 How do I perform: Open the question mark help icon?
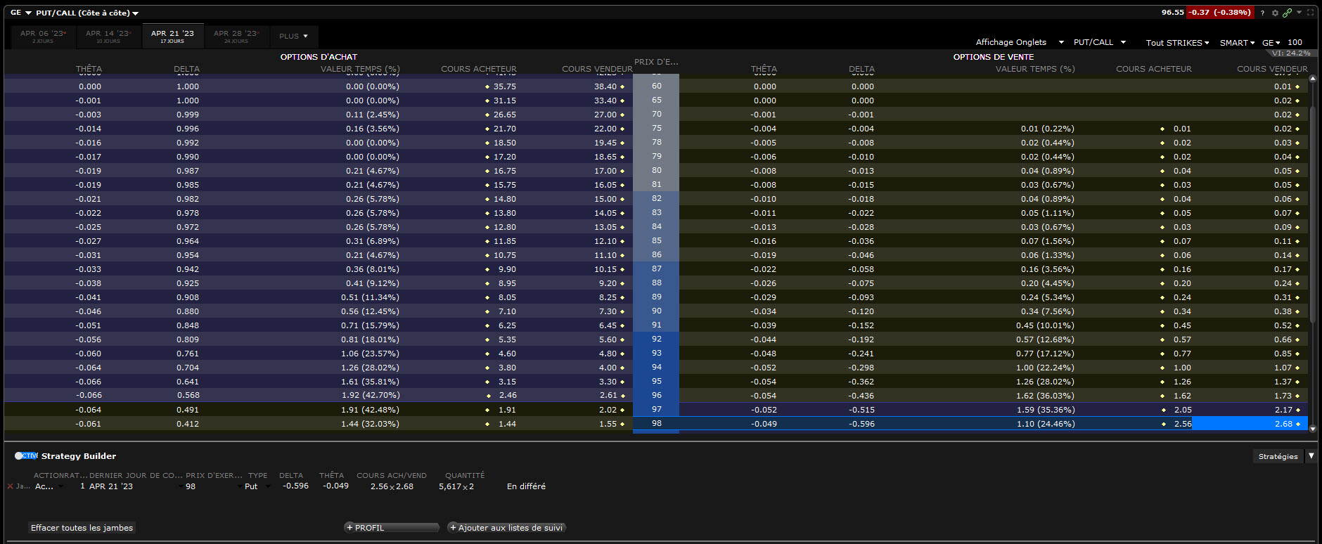pos(1262,13)
